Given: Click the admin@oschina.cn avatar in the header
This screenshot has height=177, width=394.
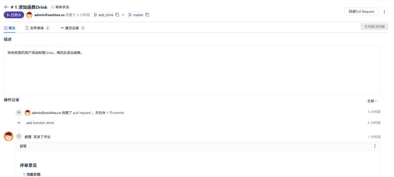Looking at the screenshot, I should point(29,15).
